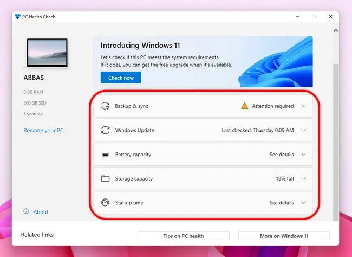Click the Backup & sync icon
352x257 pixels.
tap(106, 106)
